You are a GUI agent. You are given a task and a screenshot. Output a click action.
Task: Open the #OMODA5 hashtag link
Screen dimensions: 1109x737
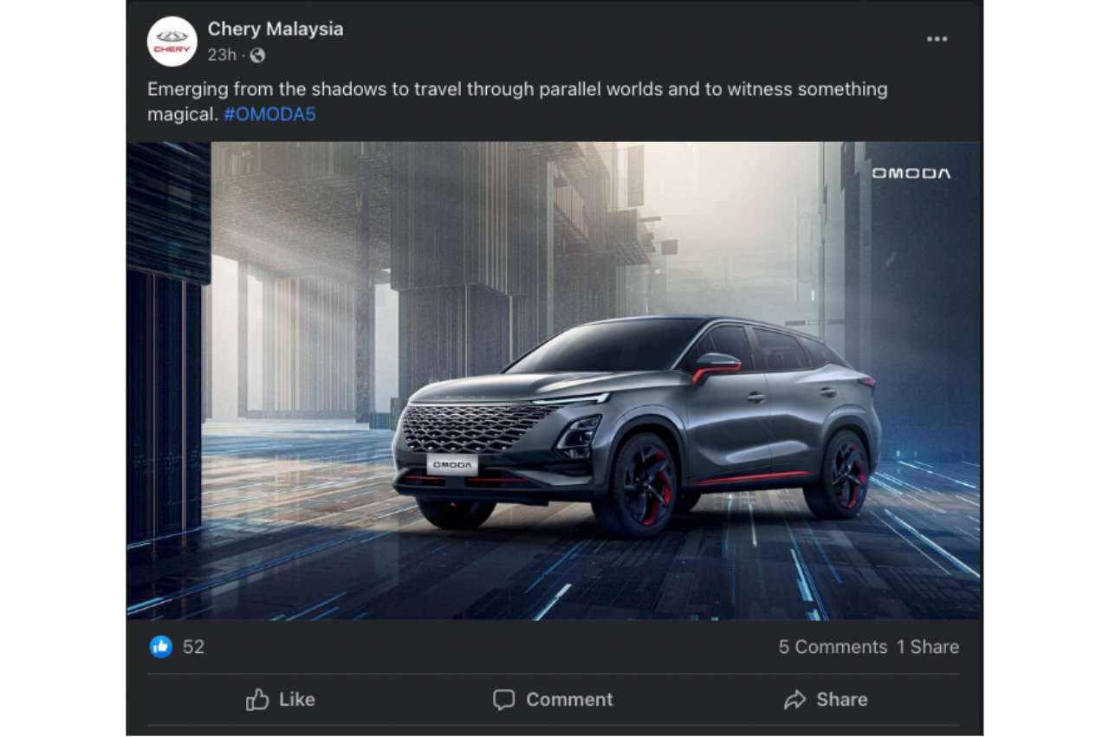point(269,114)
